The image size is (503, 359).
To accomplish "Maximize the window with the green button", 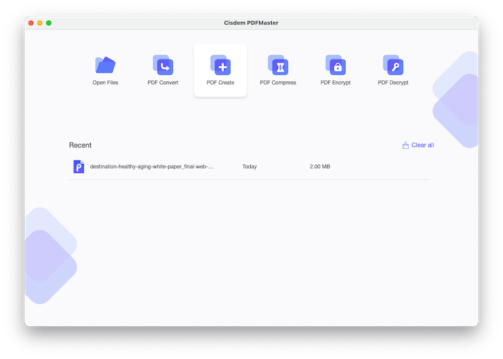I will [49, 23].
